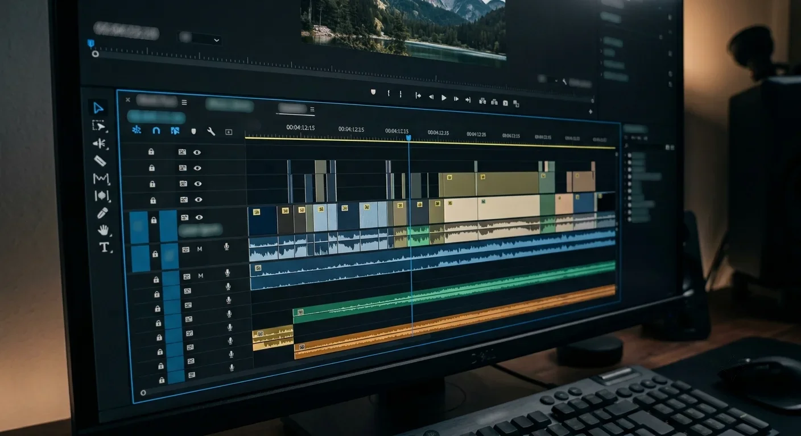This screenshot has height=436, width=801.
Task: Select the Type tool
Action: point(104,247)
